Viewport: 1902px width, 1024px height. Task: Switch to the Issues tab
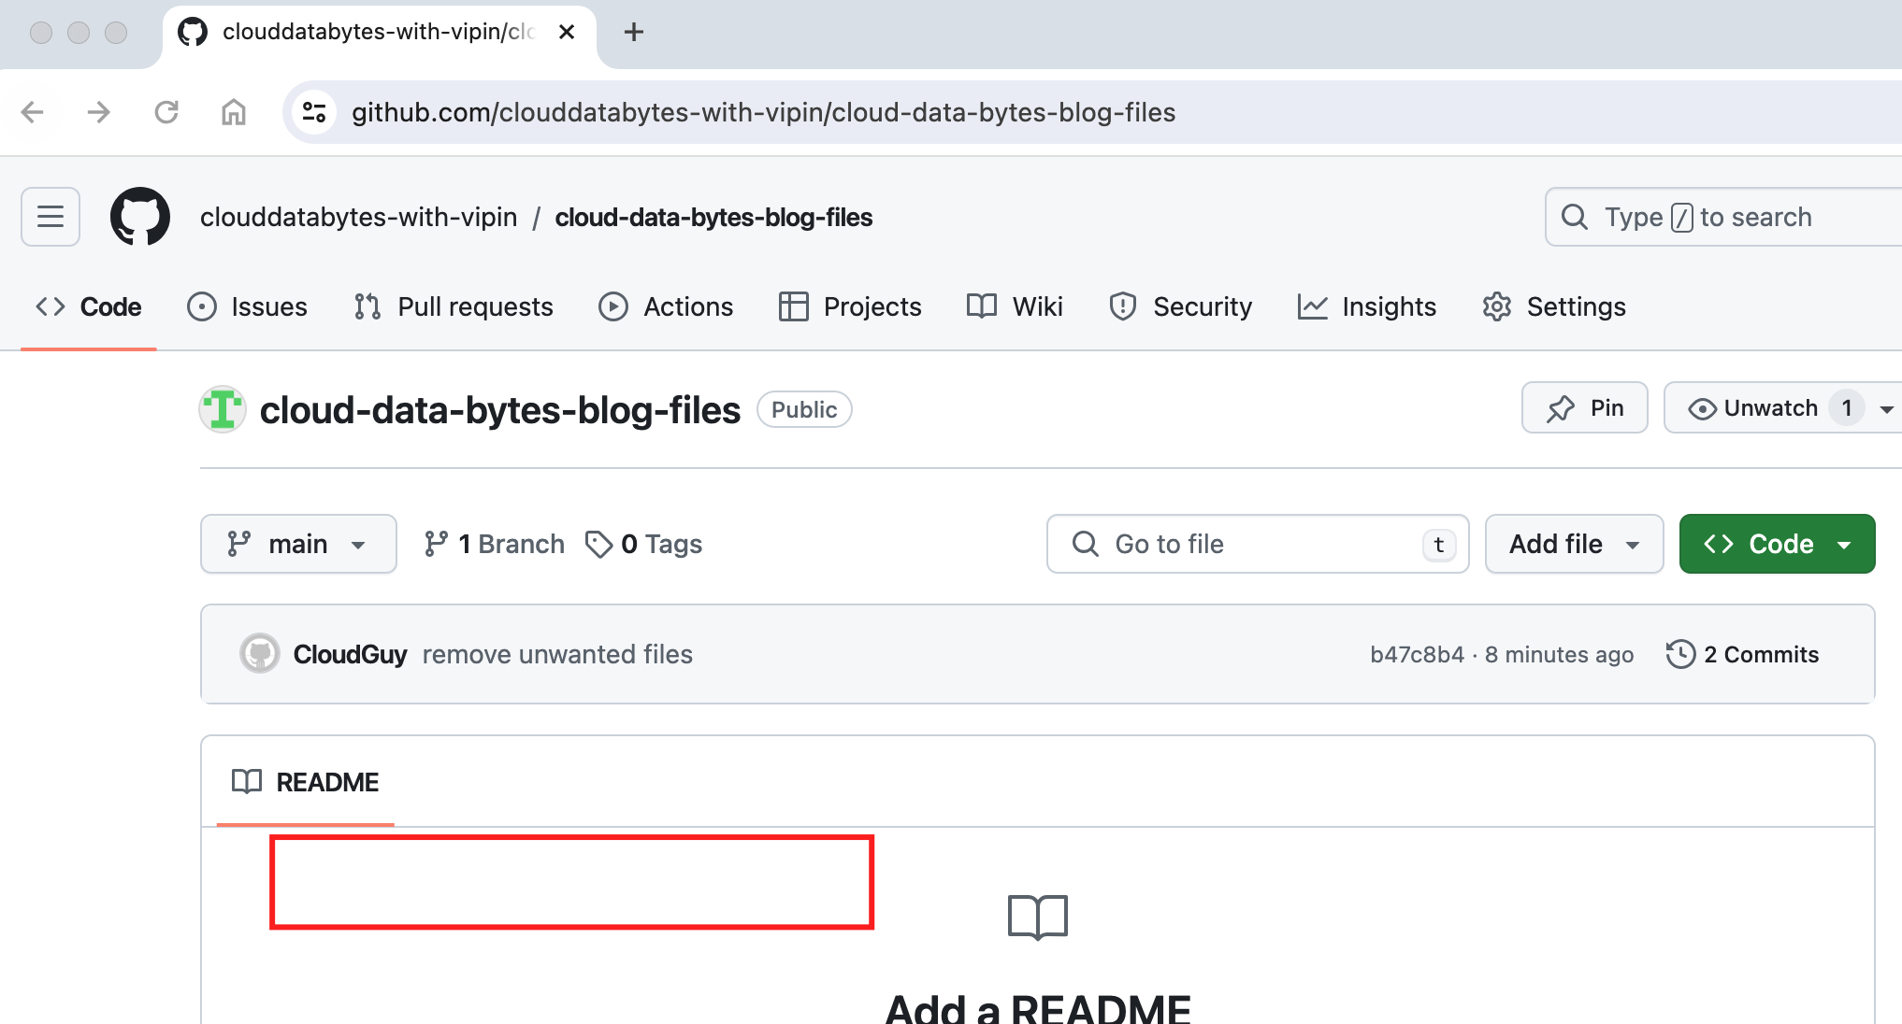click(x=248, y=306)
